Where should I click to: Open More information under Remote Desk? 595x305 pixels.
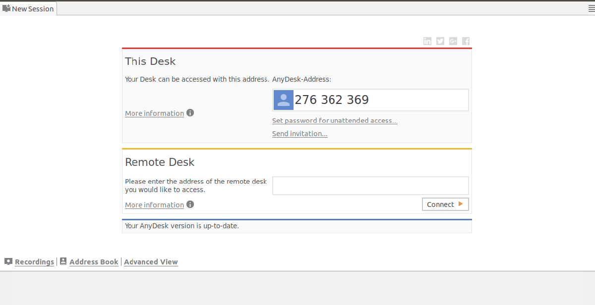coord(154,205)
